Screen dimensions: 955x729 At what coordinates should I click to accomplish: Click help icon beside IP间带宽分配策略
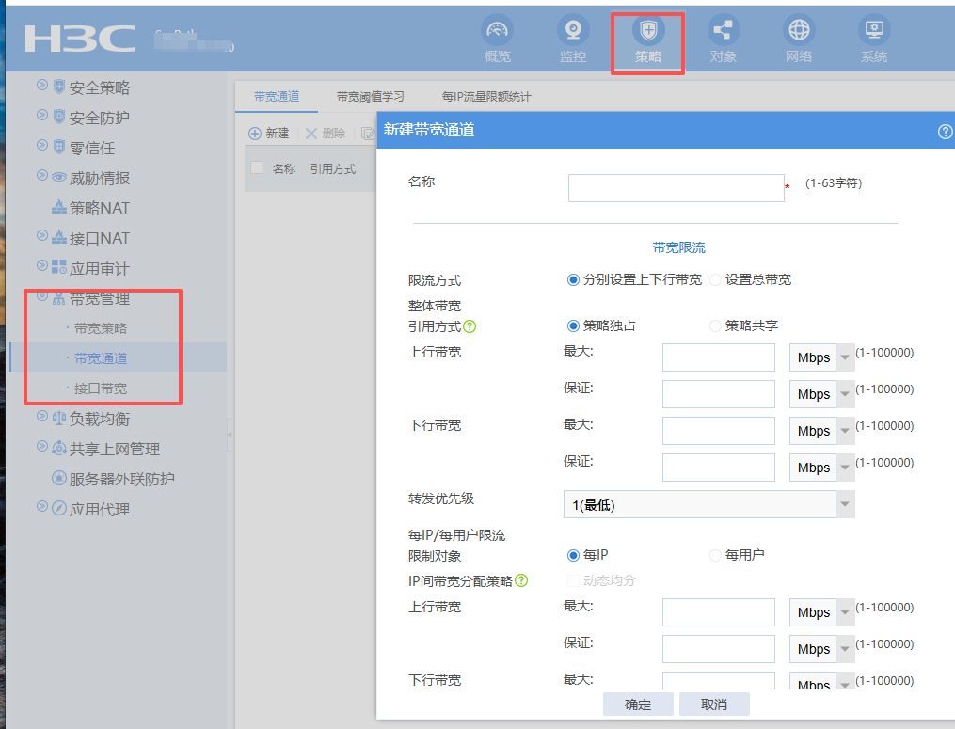521,581
